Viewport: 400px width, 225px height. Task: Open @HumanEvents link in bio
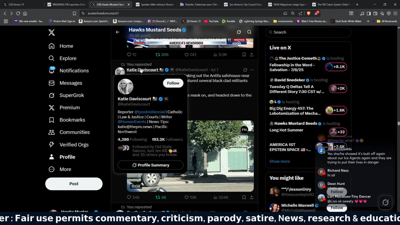tap(132, 122)
